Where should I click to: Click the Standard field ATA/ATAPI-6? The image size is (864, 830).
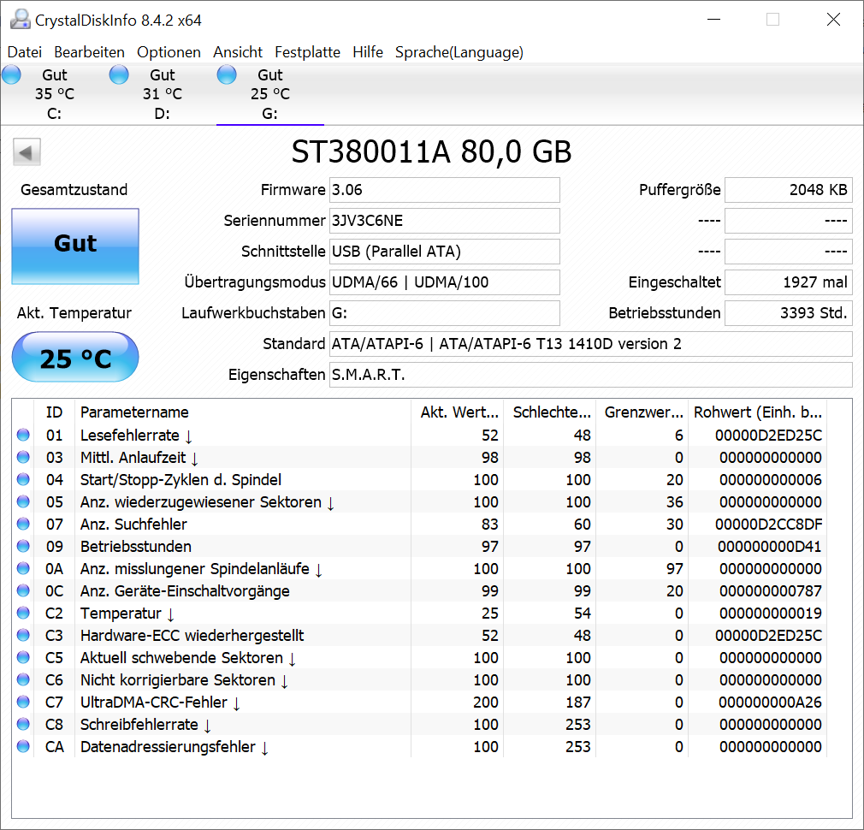point(591,345)
